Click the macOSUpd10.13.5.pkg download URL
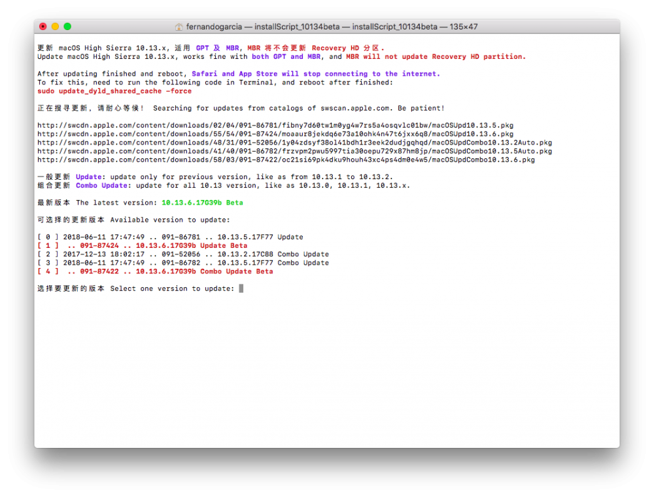 point(275,126)
